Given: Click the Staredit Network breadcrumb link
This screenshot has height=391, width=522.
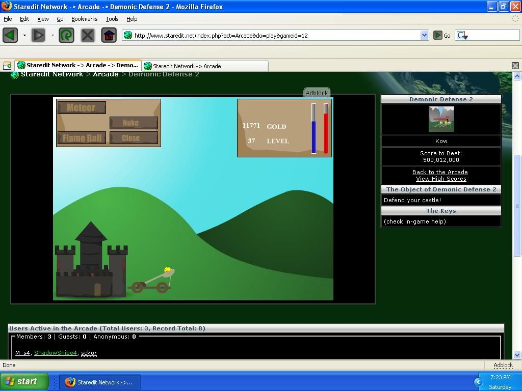Looking at the screenshot, I should pos(52,74).
